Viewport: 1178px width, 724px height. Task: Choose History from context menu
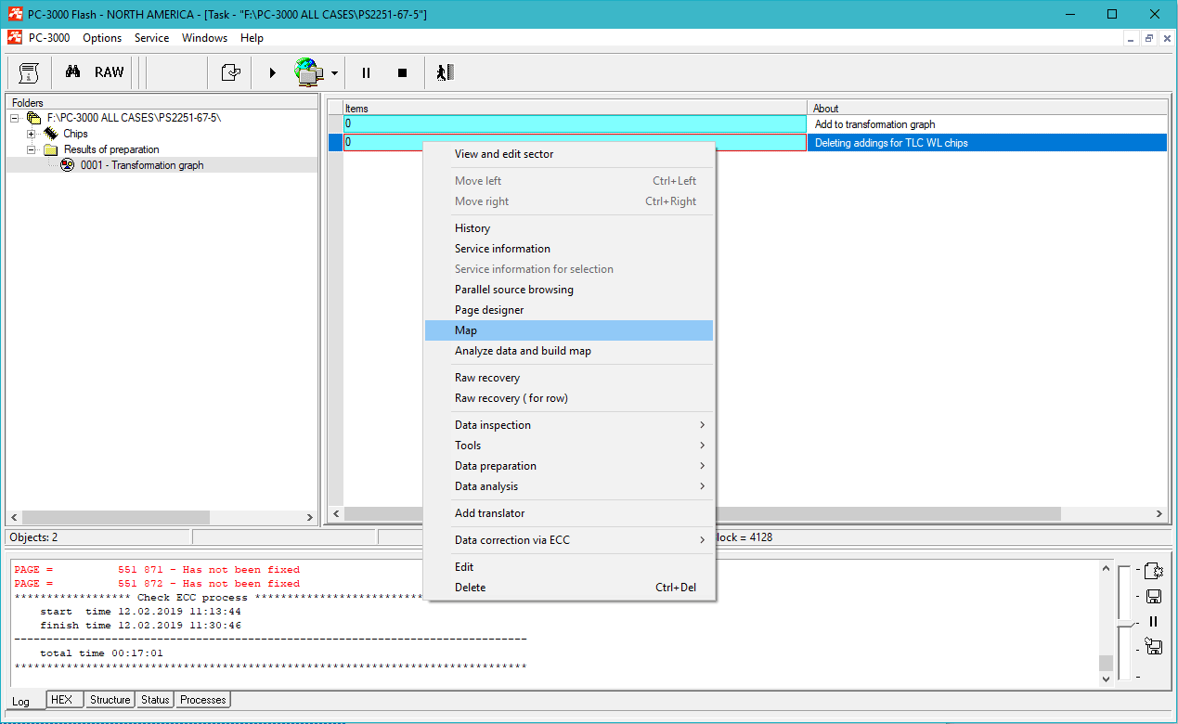tap(569, 228)
